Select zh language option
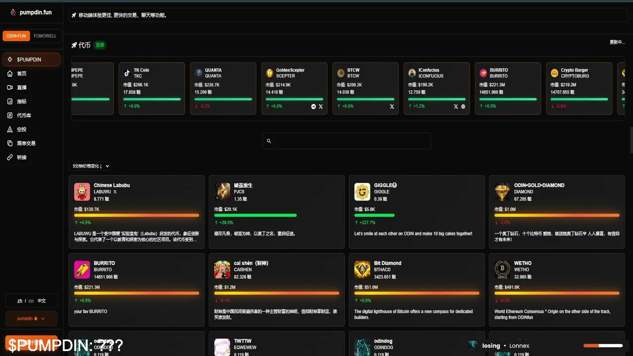The height and width of the screenshot is (356, 633). tap(20, 301)
